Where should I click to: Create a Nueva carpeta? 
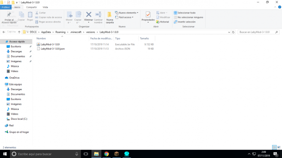[x=110, y=17]
